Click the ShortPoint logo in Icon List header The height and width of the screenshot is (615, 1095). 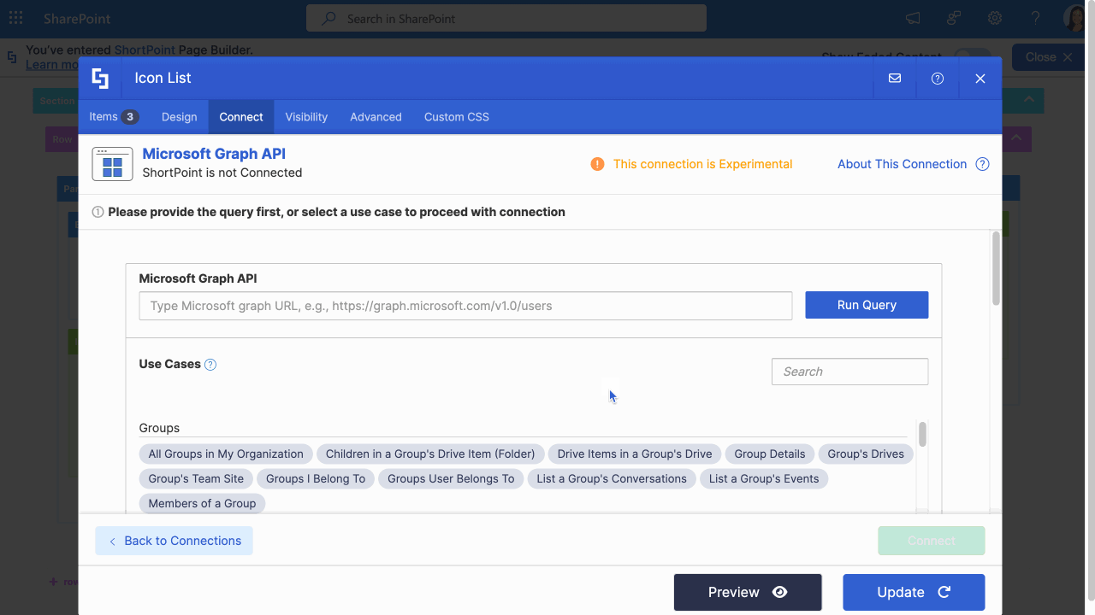point(100,79)
